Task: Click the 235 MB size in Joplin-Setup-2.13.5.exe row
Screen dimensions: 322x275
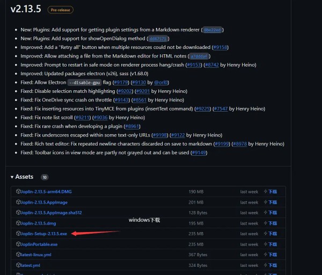Action: 196,234
